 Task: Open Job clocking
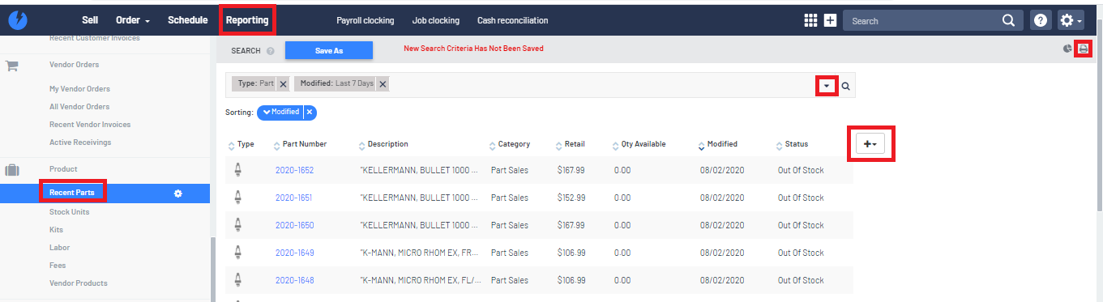tap(435, 21)
